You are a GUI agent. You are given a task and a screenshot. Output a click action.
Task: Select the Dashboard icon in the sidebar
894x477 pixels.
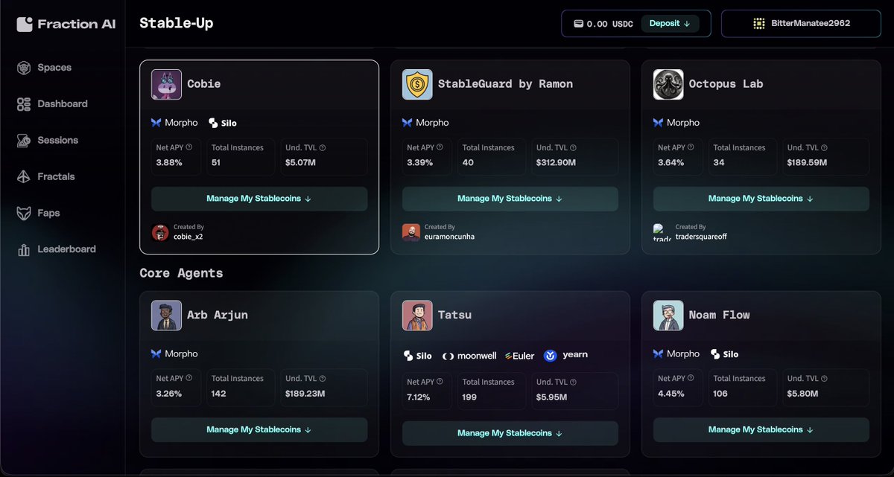tap(24, 103)
